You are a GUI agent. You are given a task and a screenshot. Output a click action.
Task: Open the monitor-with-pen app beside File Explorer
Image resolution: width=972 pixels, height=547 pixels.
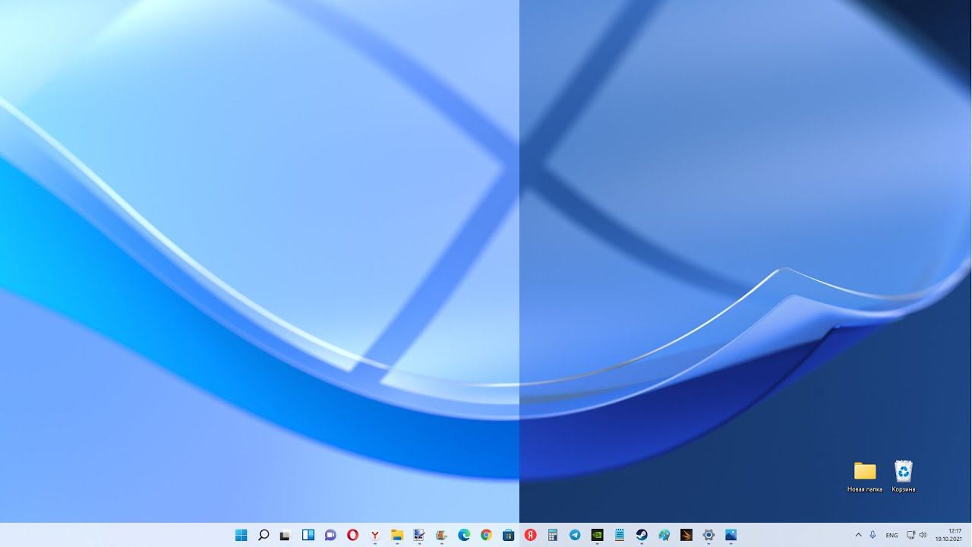pos(419,535)
